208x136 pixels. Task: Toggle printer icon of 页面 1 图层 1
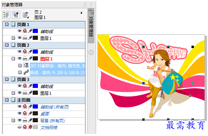25,38
